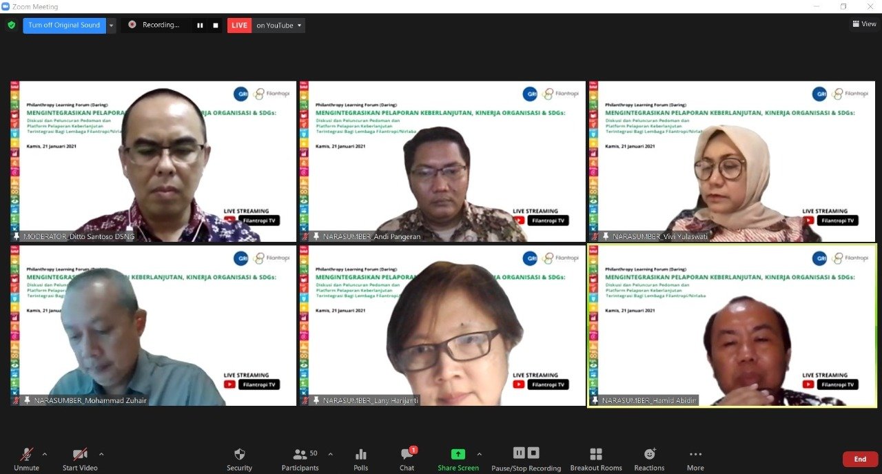Open the Security shield options
Image resolution: width=882 pixels, height=474 pixels.
[239, 455]
